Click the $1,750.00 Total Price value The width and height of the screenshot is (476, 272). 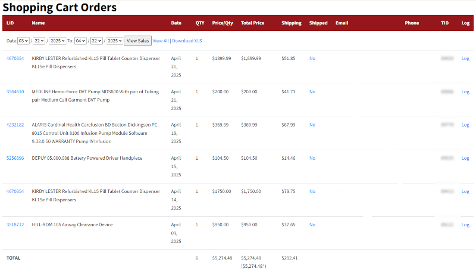click(x=251, y=191)
